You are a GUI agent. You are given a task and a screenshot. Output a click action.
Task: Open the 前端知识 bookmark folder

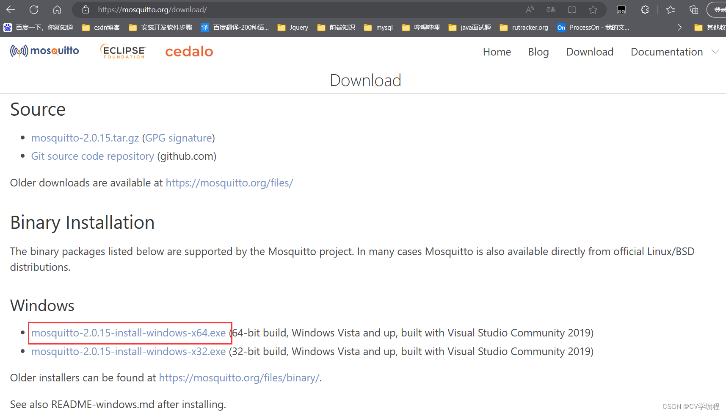pyautogui.click(x=336, y=28)
